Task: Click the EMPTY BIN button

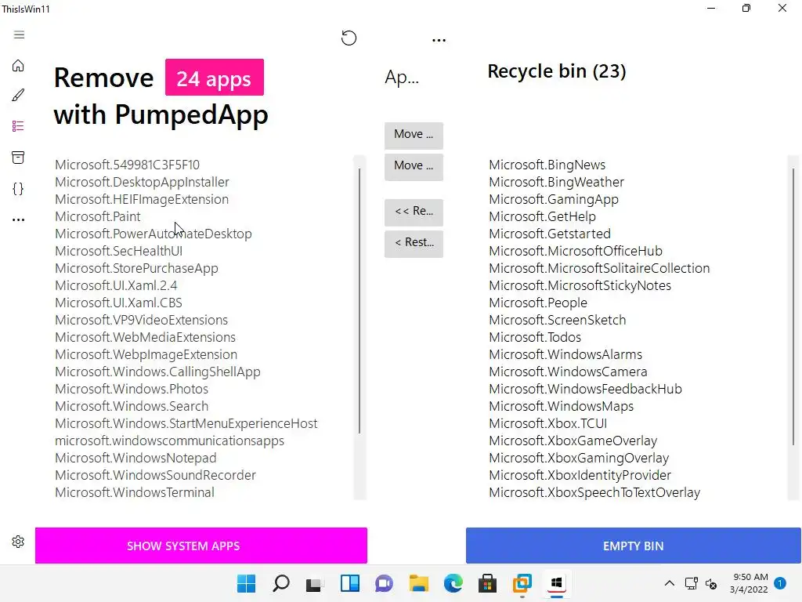Action: [x=633, y=546]
